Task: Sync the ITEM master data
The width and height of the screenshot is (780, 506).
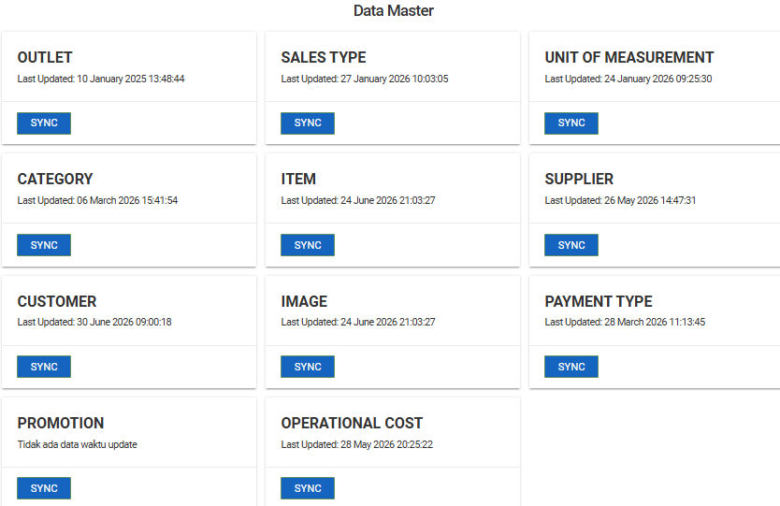Action: [308, 245]
